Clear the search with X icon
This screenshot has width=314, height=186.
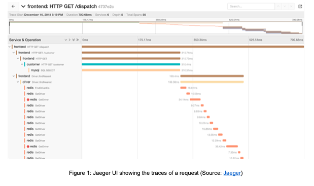pos(291,7)
